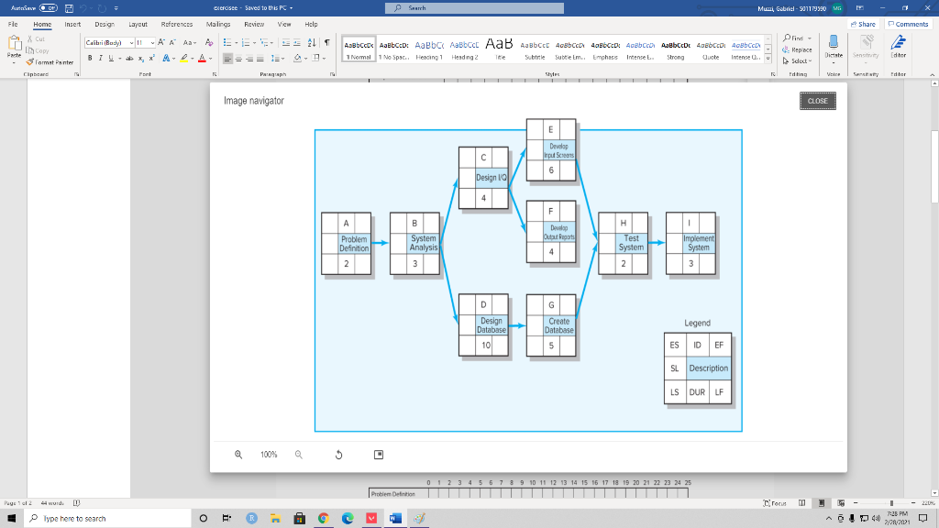Zoom in on the image navigator
This screenshot has height=528, width=939.
tap(238, 455)
